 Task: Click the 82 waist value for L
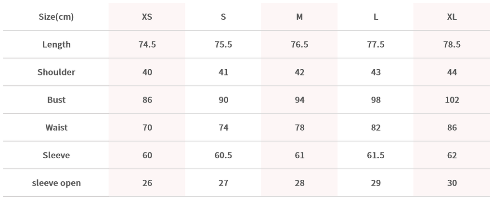pyautogui.click(x=376, y=128)
